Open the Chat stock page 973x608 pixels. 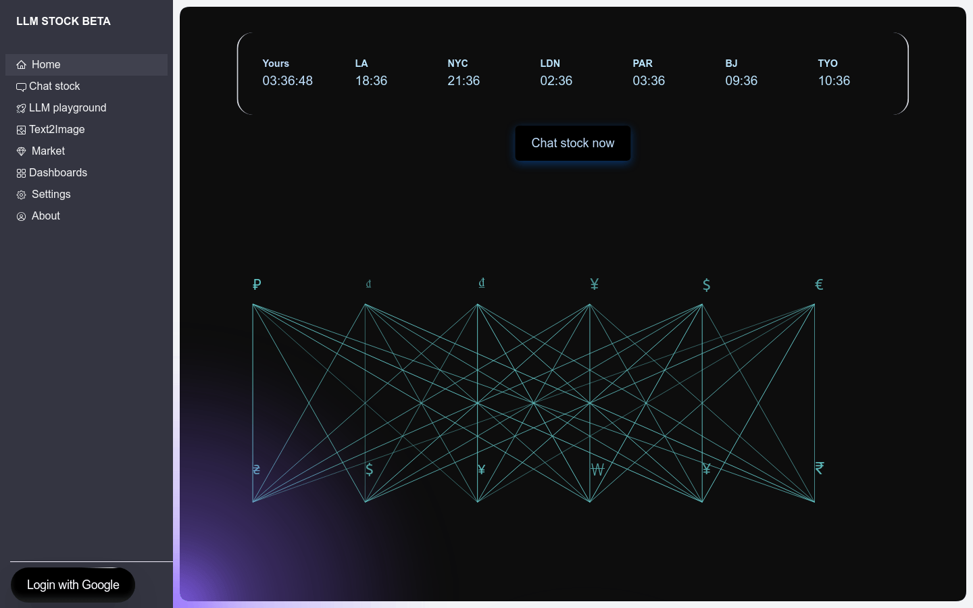86,86
